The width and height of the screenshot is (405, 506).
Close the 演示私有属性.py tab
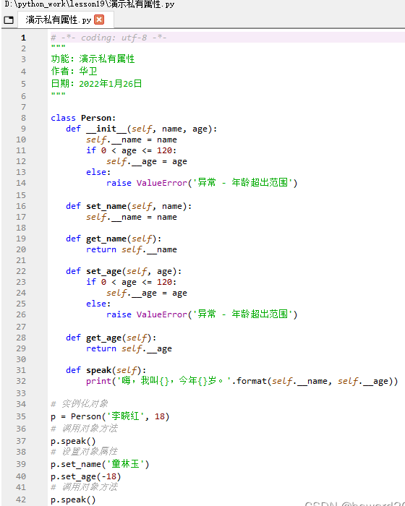tap(99, 20)
